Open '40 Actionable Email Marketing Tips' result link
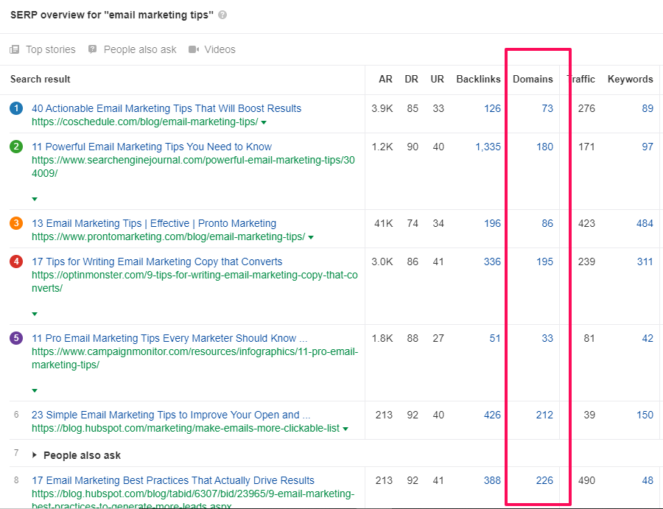 (x=166, y=108)
